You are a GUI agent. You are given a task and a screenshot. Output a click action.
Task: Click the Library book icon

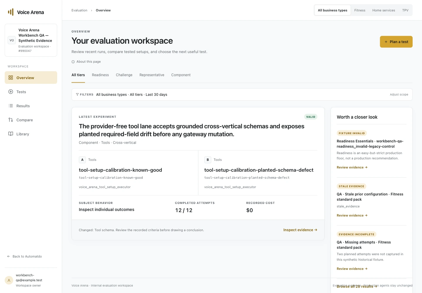pos(11,134)
